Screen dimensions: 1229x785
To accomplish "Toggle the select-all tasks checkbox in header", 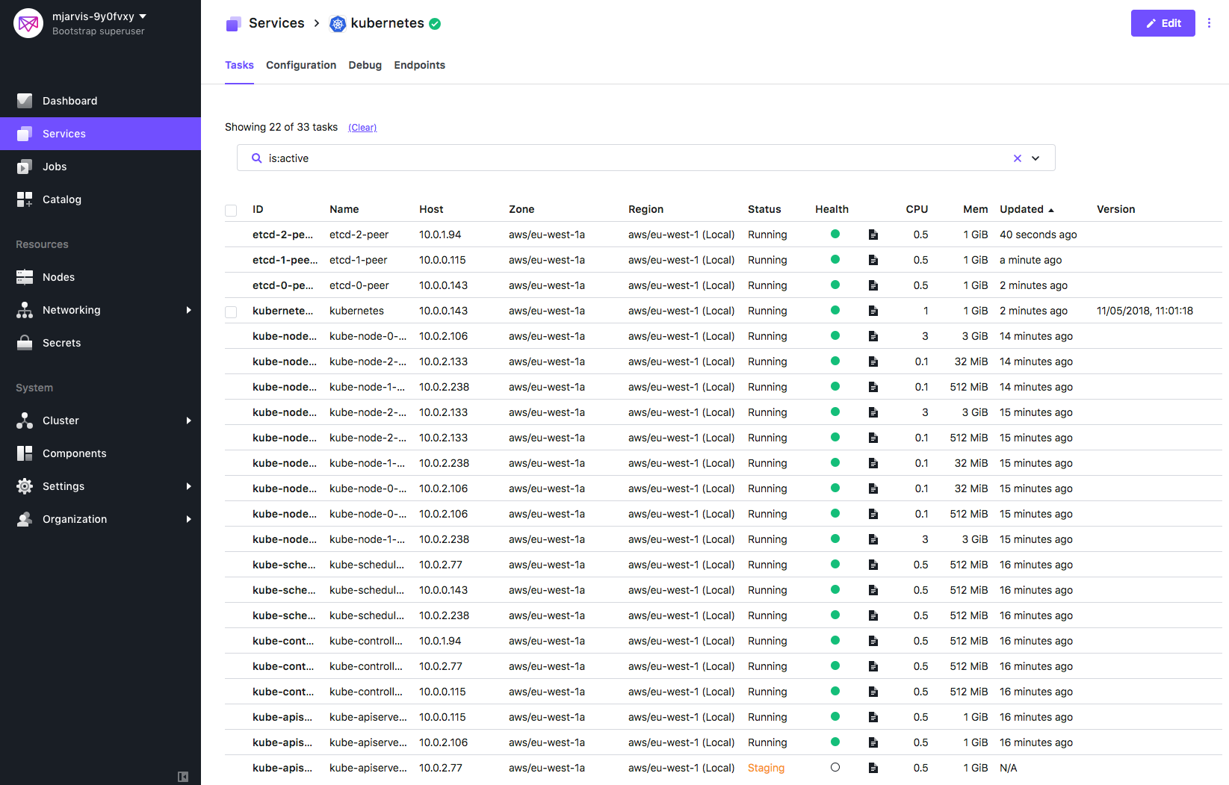I will tap(231, 211).
